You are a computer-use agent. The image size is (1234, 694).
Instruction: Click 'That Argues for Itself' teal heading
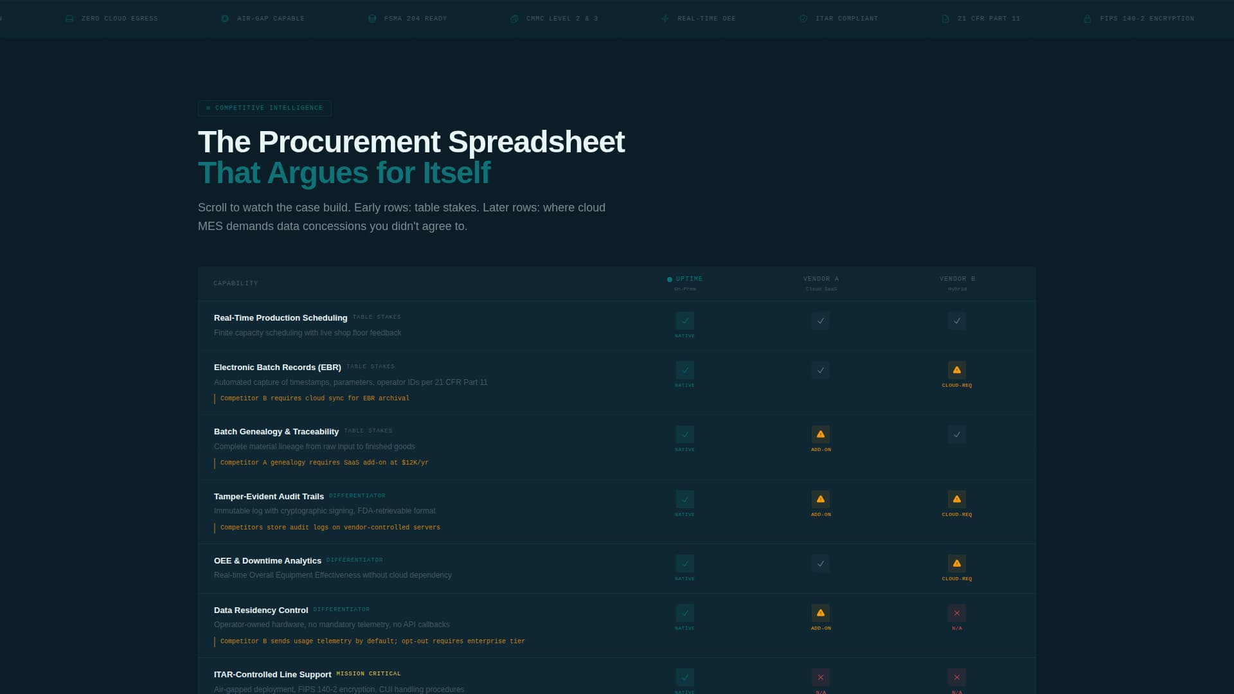point(344,173)
